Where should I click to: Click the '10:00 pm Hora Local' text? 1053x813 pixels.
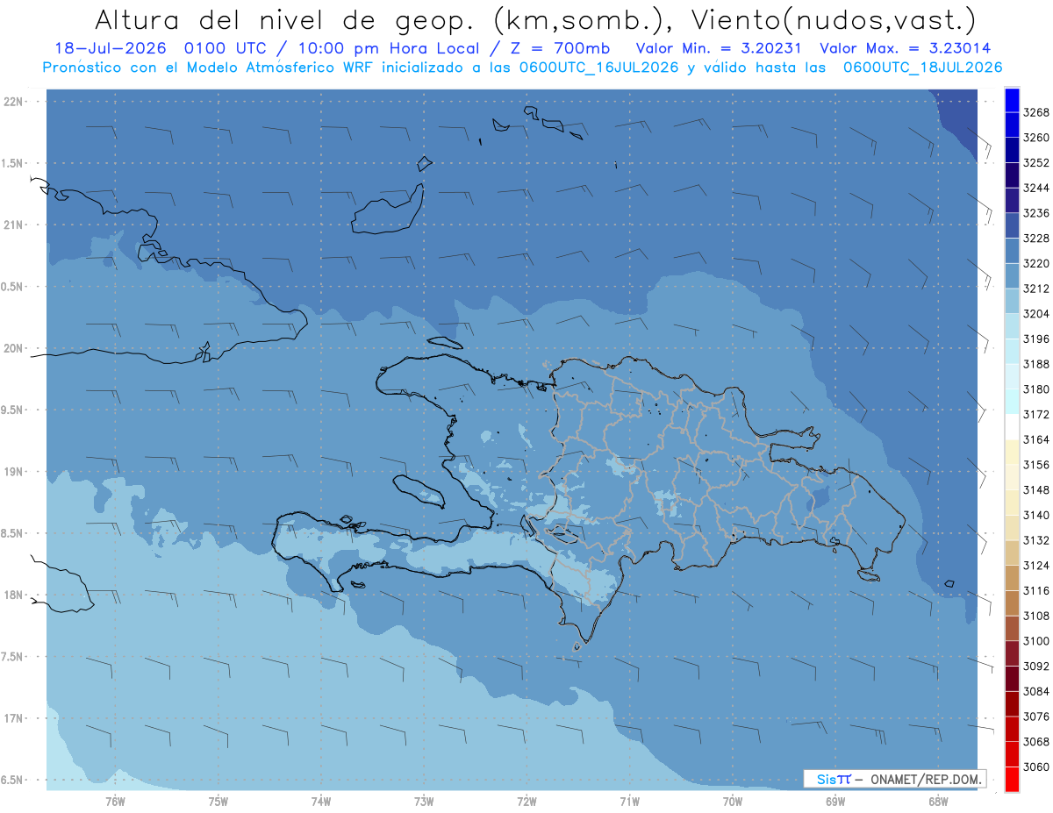click(387, 49)
